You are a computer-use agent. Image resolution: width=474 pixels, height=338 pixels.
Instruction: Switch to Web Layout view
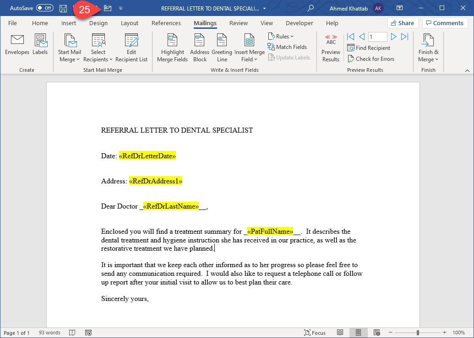(x=376, y=333)
